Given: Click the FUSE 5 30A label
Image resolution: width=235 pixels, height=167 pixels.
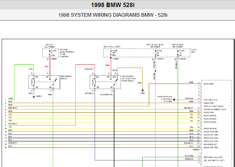Looking at the screenshot, I should coord(54,53).
